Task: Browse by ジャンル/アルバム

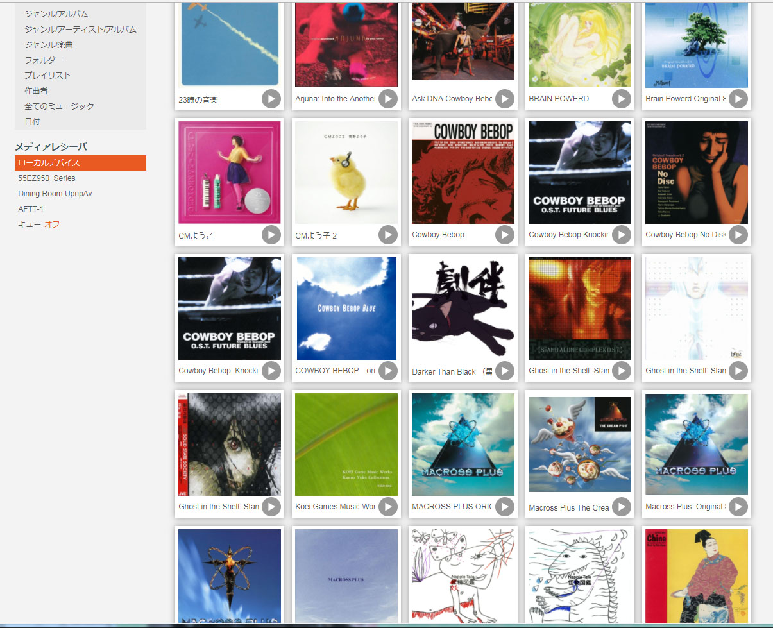Action: [56, 13]
